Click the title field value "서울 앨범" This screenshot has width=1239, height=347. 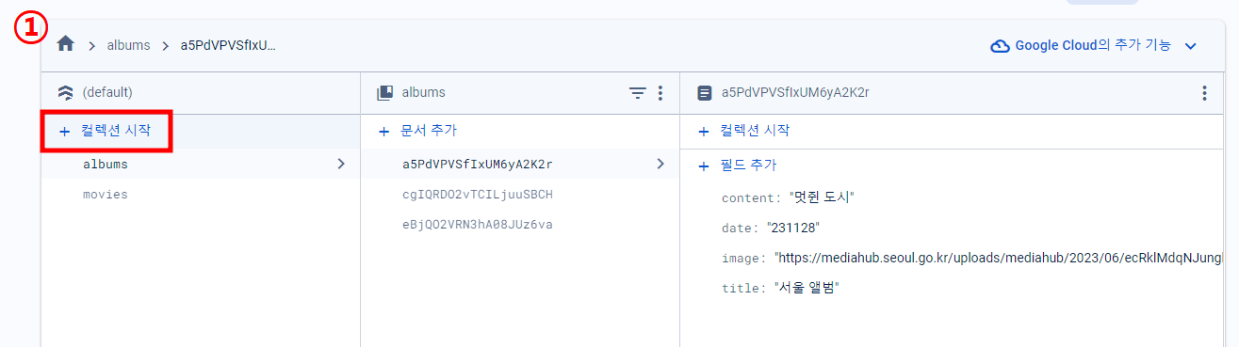807,288
